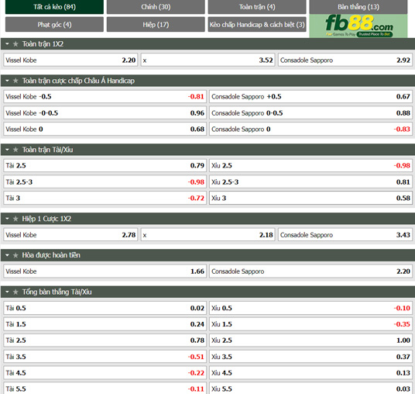Viewport: 415px width, 394px height.
Task: Pick Tài 1.5 at 0.24
Action: click(105, 324)
